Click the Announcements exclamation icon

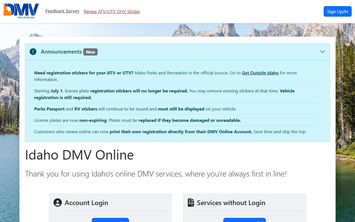(x=33, y=52)
